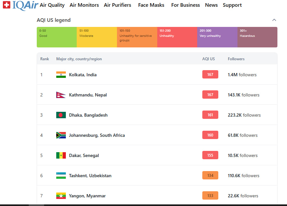Select the green Good legend swatch
This screenshot has width=287, height=206.
[x=57, y=37]
